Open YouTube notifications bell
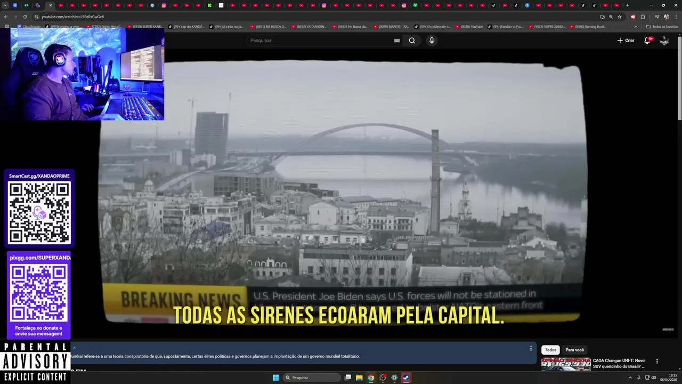682x384 pixels. point(647,41)
